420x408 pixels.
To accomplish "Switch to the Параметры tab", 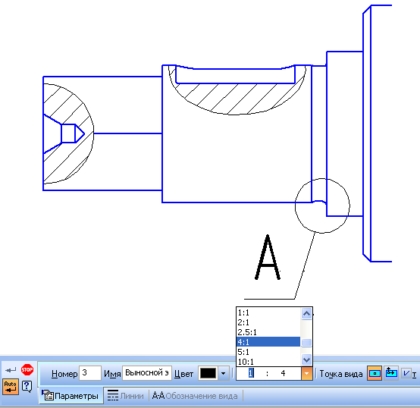I will point(71,396).
